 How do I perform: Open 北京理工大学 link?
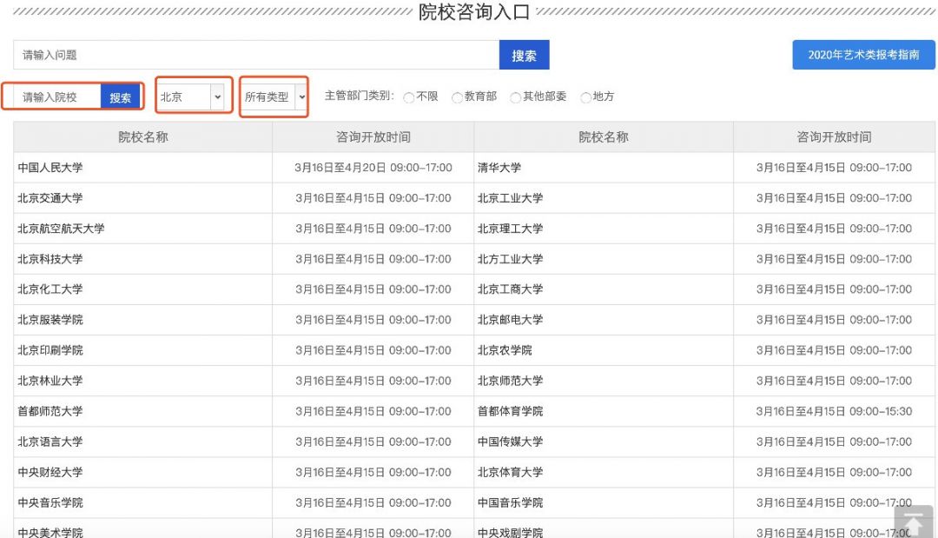[x=511, y=229]
